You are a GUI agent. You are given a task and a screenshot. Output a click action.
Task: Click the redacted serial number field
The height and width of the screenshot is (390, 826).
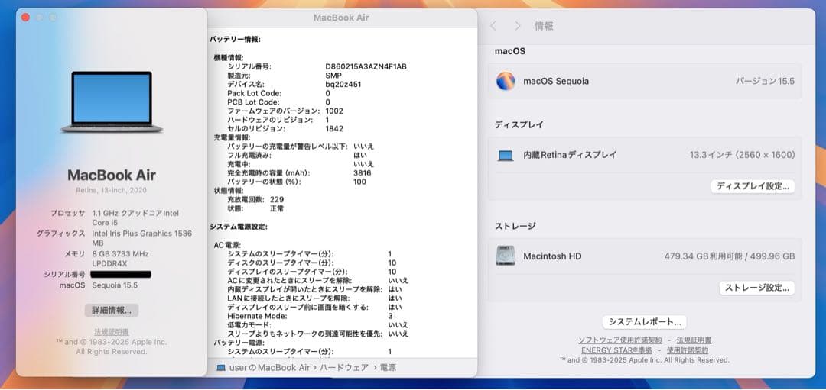pyautogui.click(x=121, y=274)
